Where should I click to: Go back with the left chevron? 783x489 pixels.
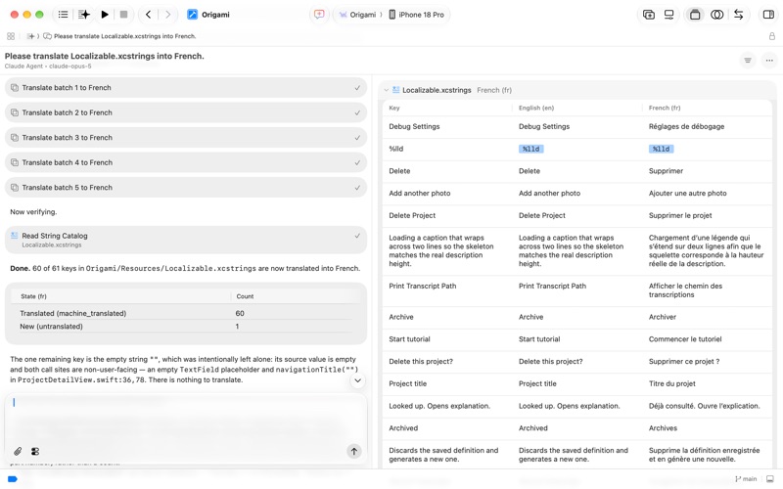point(149,15)
